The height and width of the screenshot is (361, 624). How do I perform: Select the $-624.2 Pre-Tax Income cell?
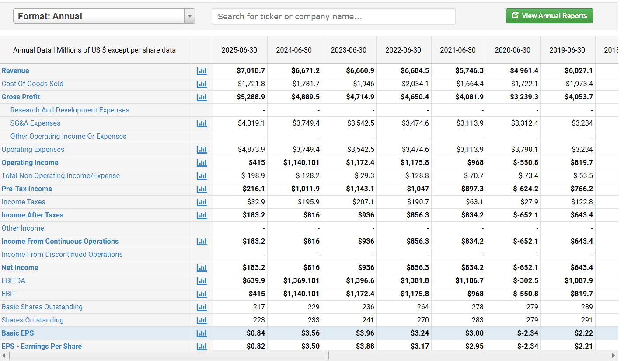point(513,189)
